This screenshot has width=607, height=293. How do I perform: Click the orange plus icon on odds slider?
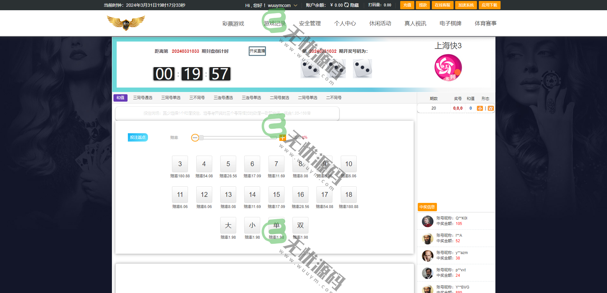[282, 138]
